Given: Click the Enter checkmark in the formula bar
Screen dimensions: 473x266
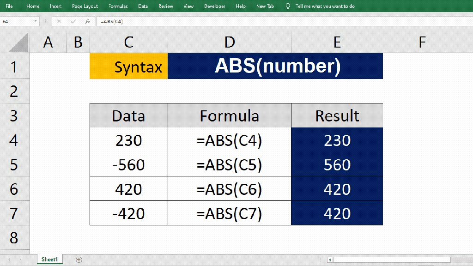Looking at the screenshot, I should (x=73, y=21).
